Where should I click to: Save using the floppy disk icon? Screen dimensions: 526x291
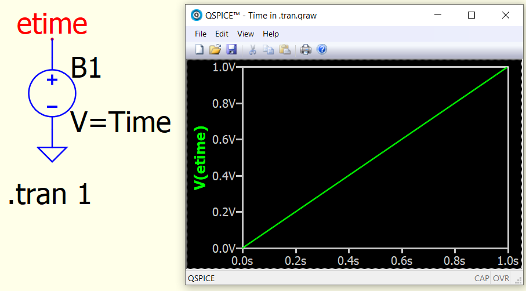point(231,50)
